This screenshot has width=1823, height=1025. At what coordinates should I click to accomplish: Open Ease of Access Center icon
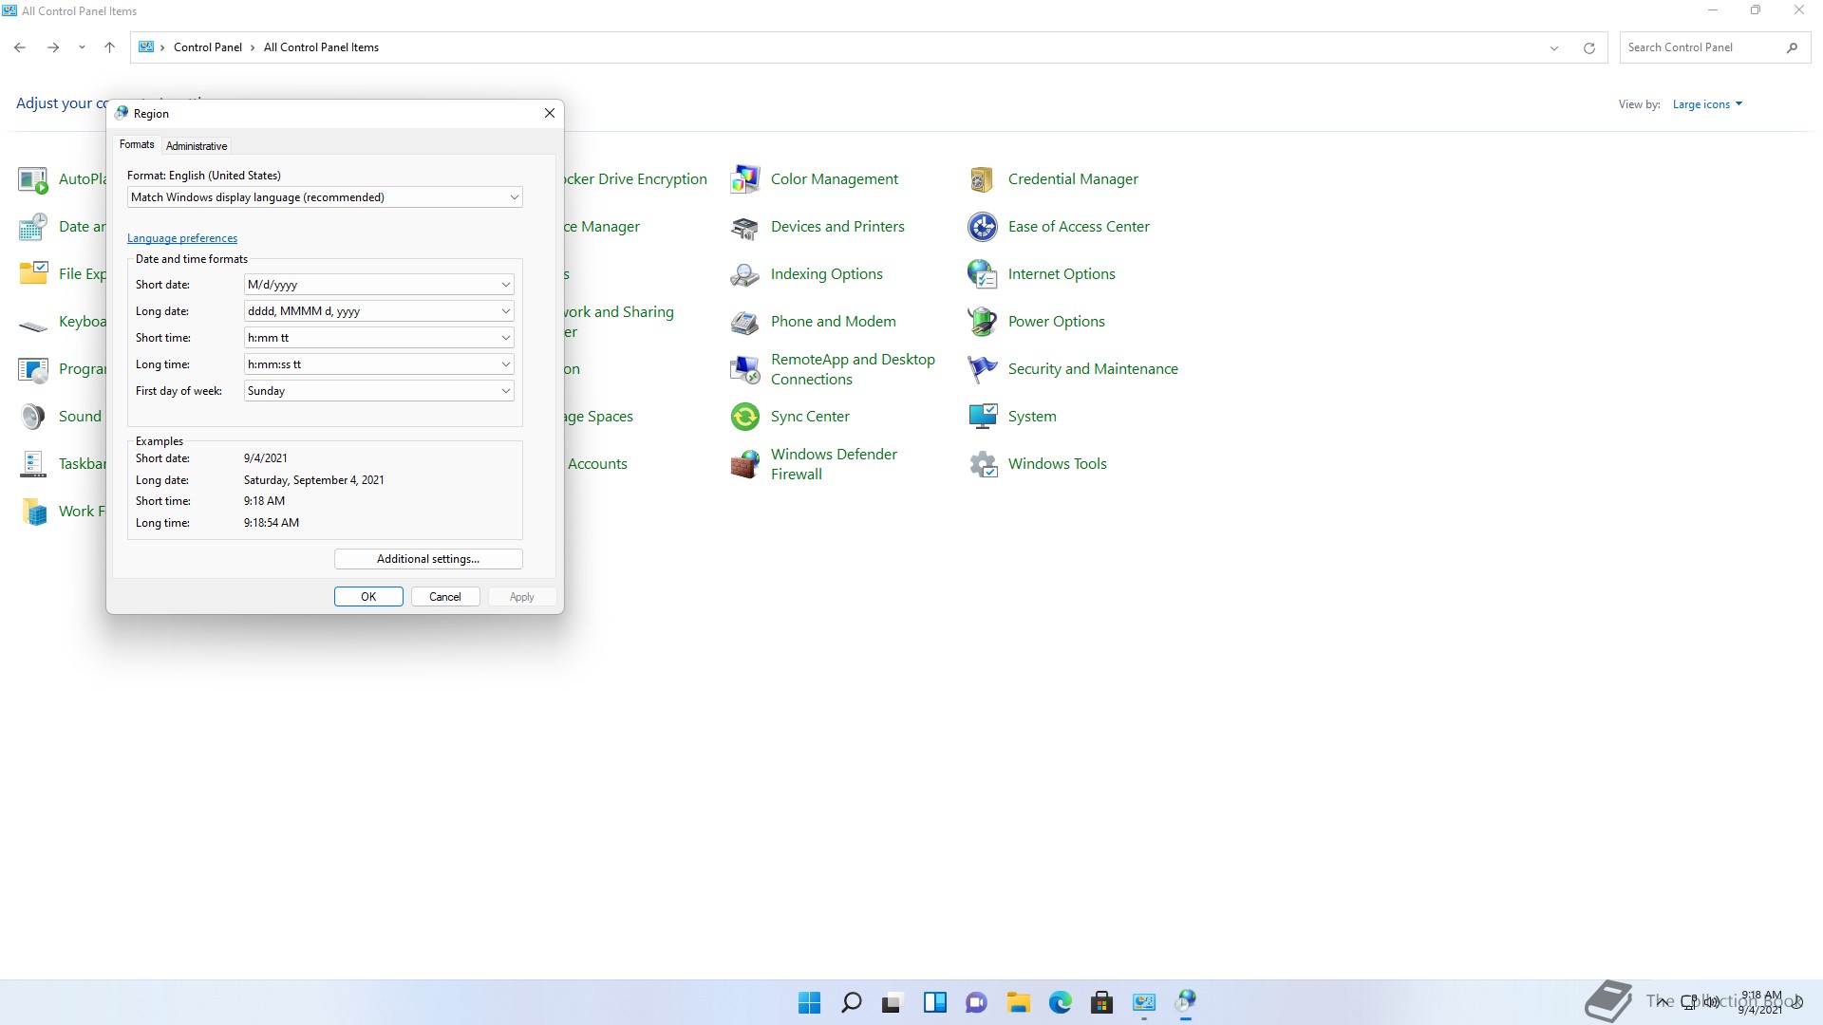tap(982, 227)
